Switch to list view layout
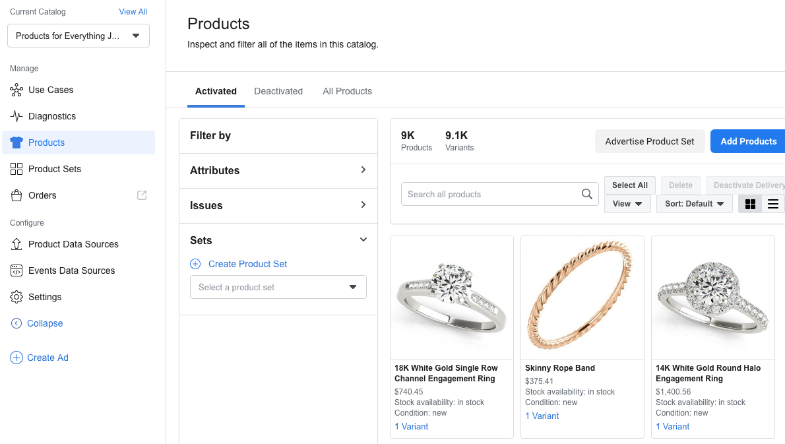The height and width of the screenshot is (444, 785). coord(773,204)
